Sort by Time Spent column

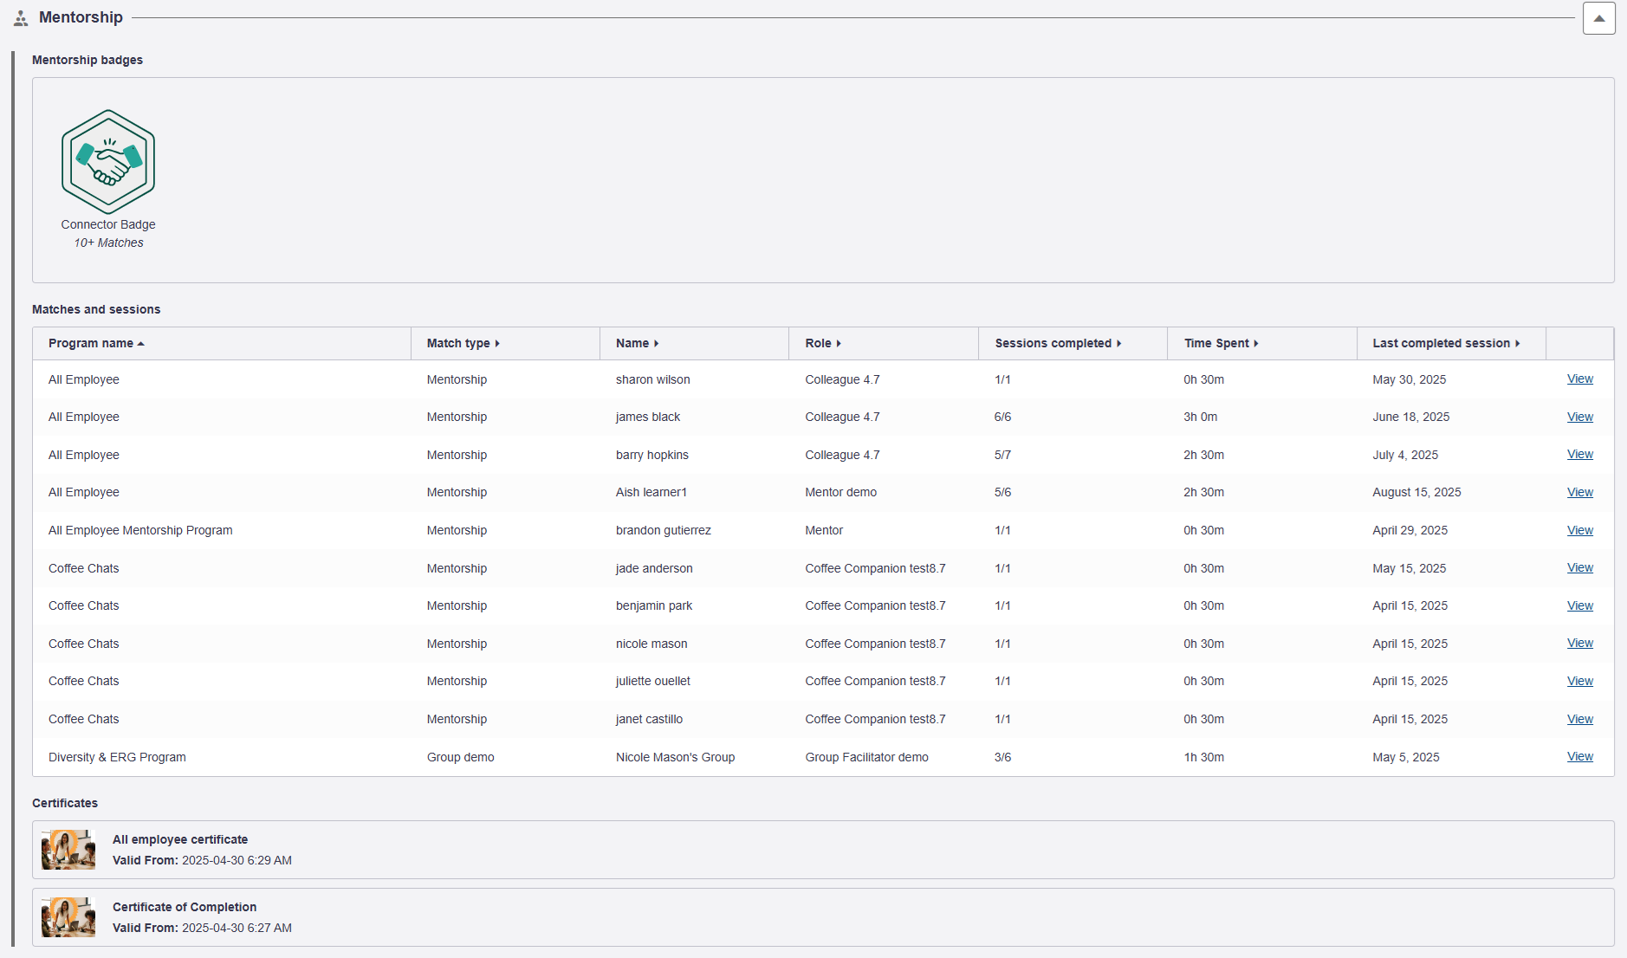[1221, 344]
